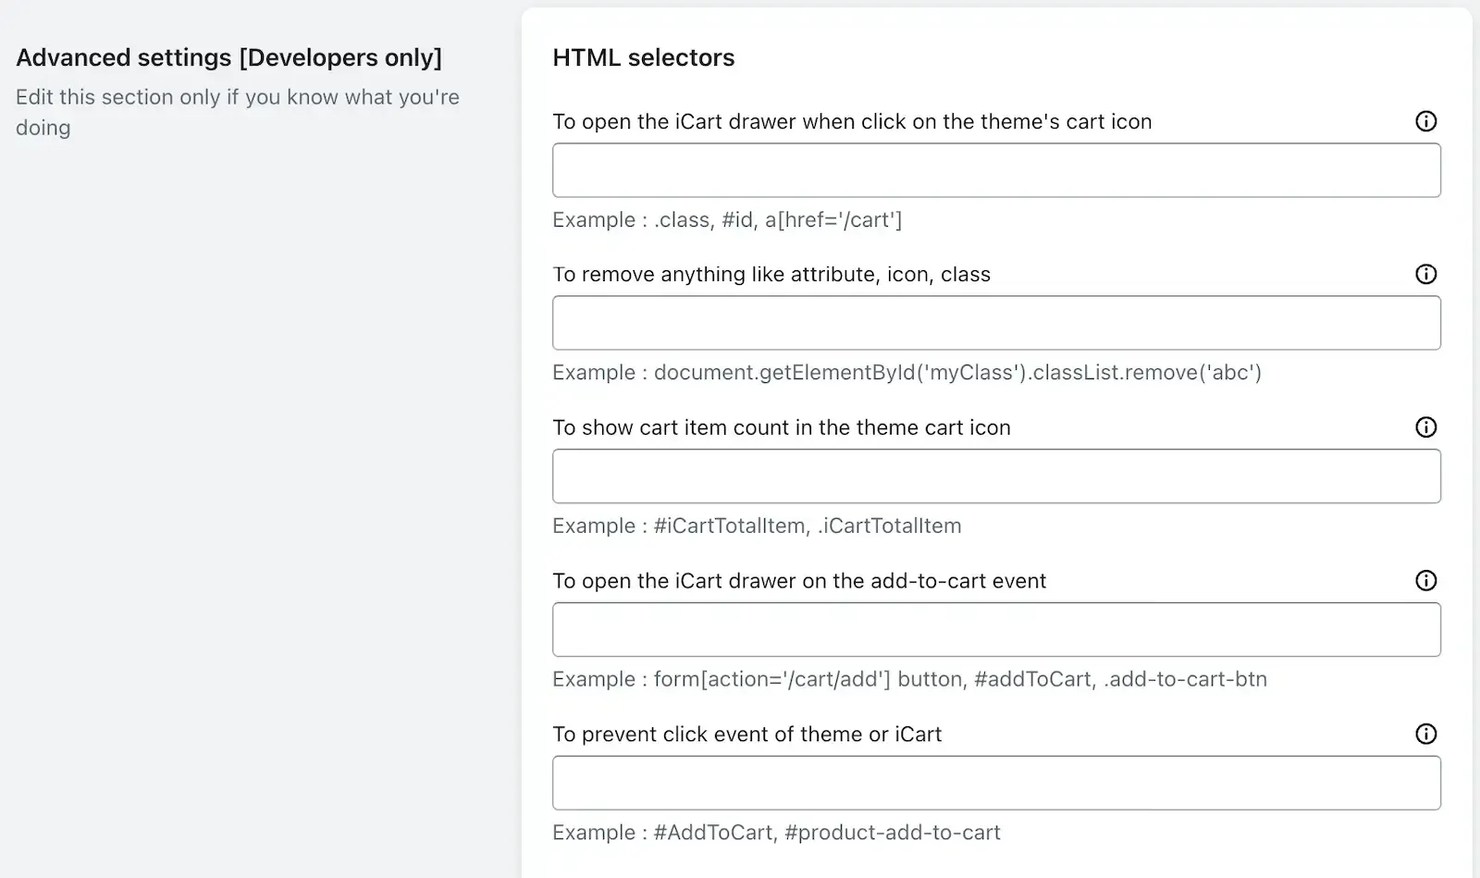Screen dimensions: 1480x878
Task: Click label 'To open the iCart drawer when click'
Action: [x=852, y=122]
